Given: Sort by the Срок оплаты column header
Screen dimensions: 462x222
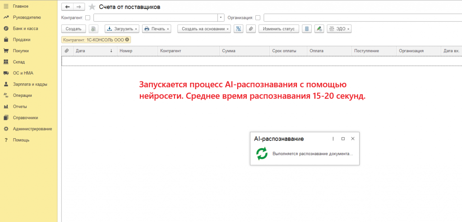Looking at the screenshot, I should 288,51.
